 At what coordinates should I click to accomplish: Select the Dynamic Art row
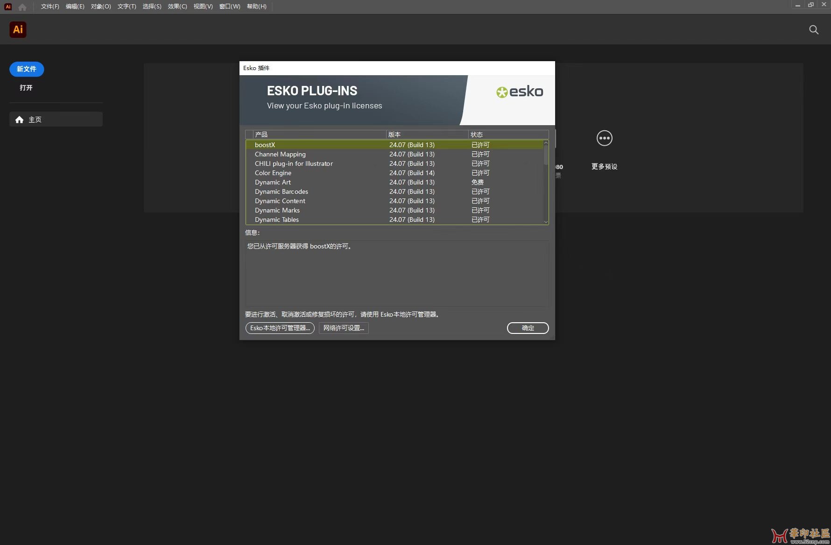pos(394,182)
